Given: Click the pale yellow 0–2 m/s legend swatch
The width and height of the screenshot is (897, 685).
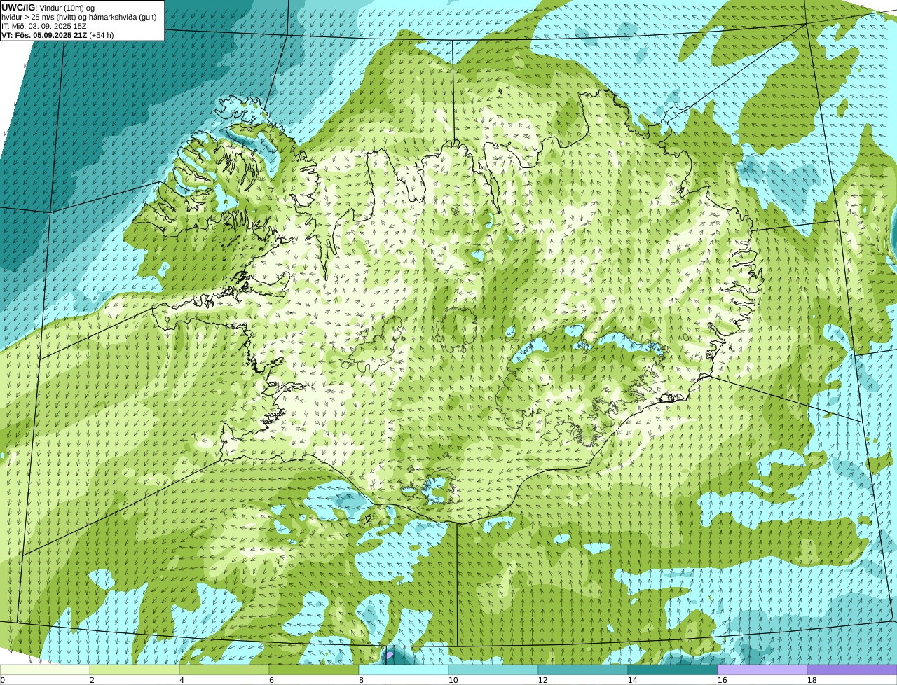Looking at the screenshot, I should (45, 670).
